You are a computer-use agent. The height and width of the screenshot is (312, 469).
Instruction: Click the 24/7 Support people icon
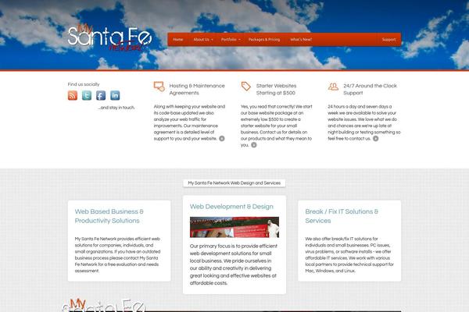pos(333,87)
